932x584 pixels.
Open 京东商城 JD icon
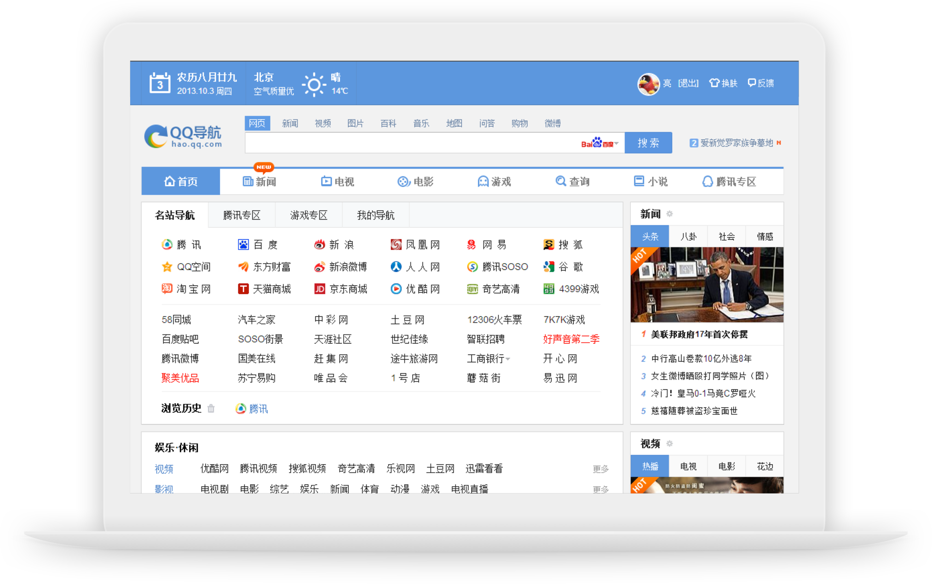[x=319, y=289]
